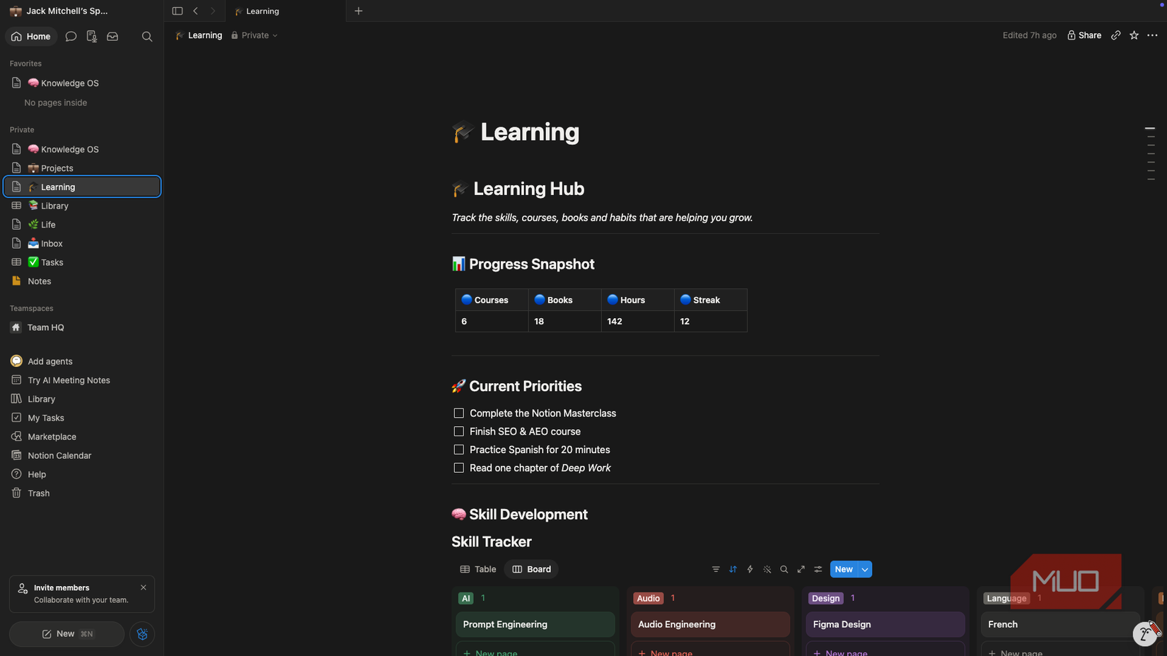Open the page three-dot more menu
1167x656 pixels.
[1153, 35]
